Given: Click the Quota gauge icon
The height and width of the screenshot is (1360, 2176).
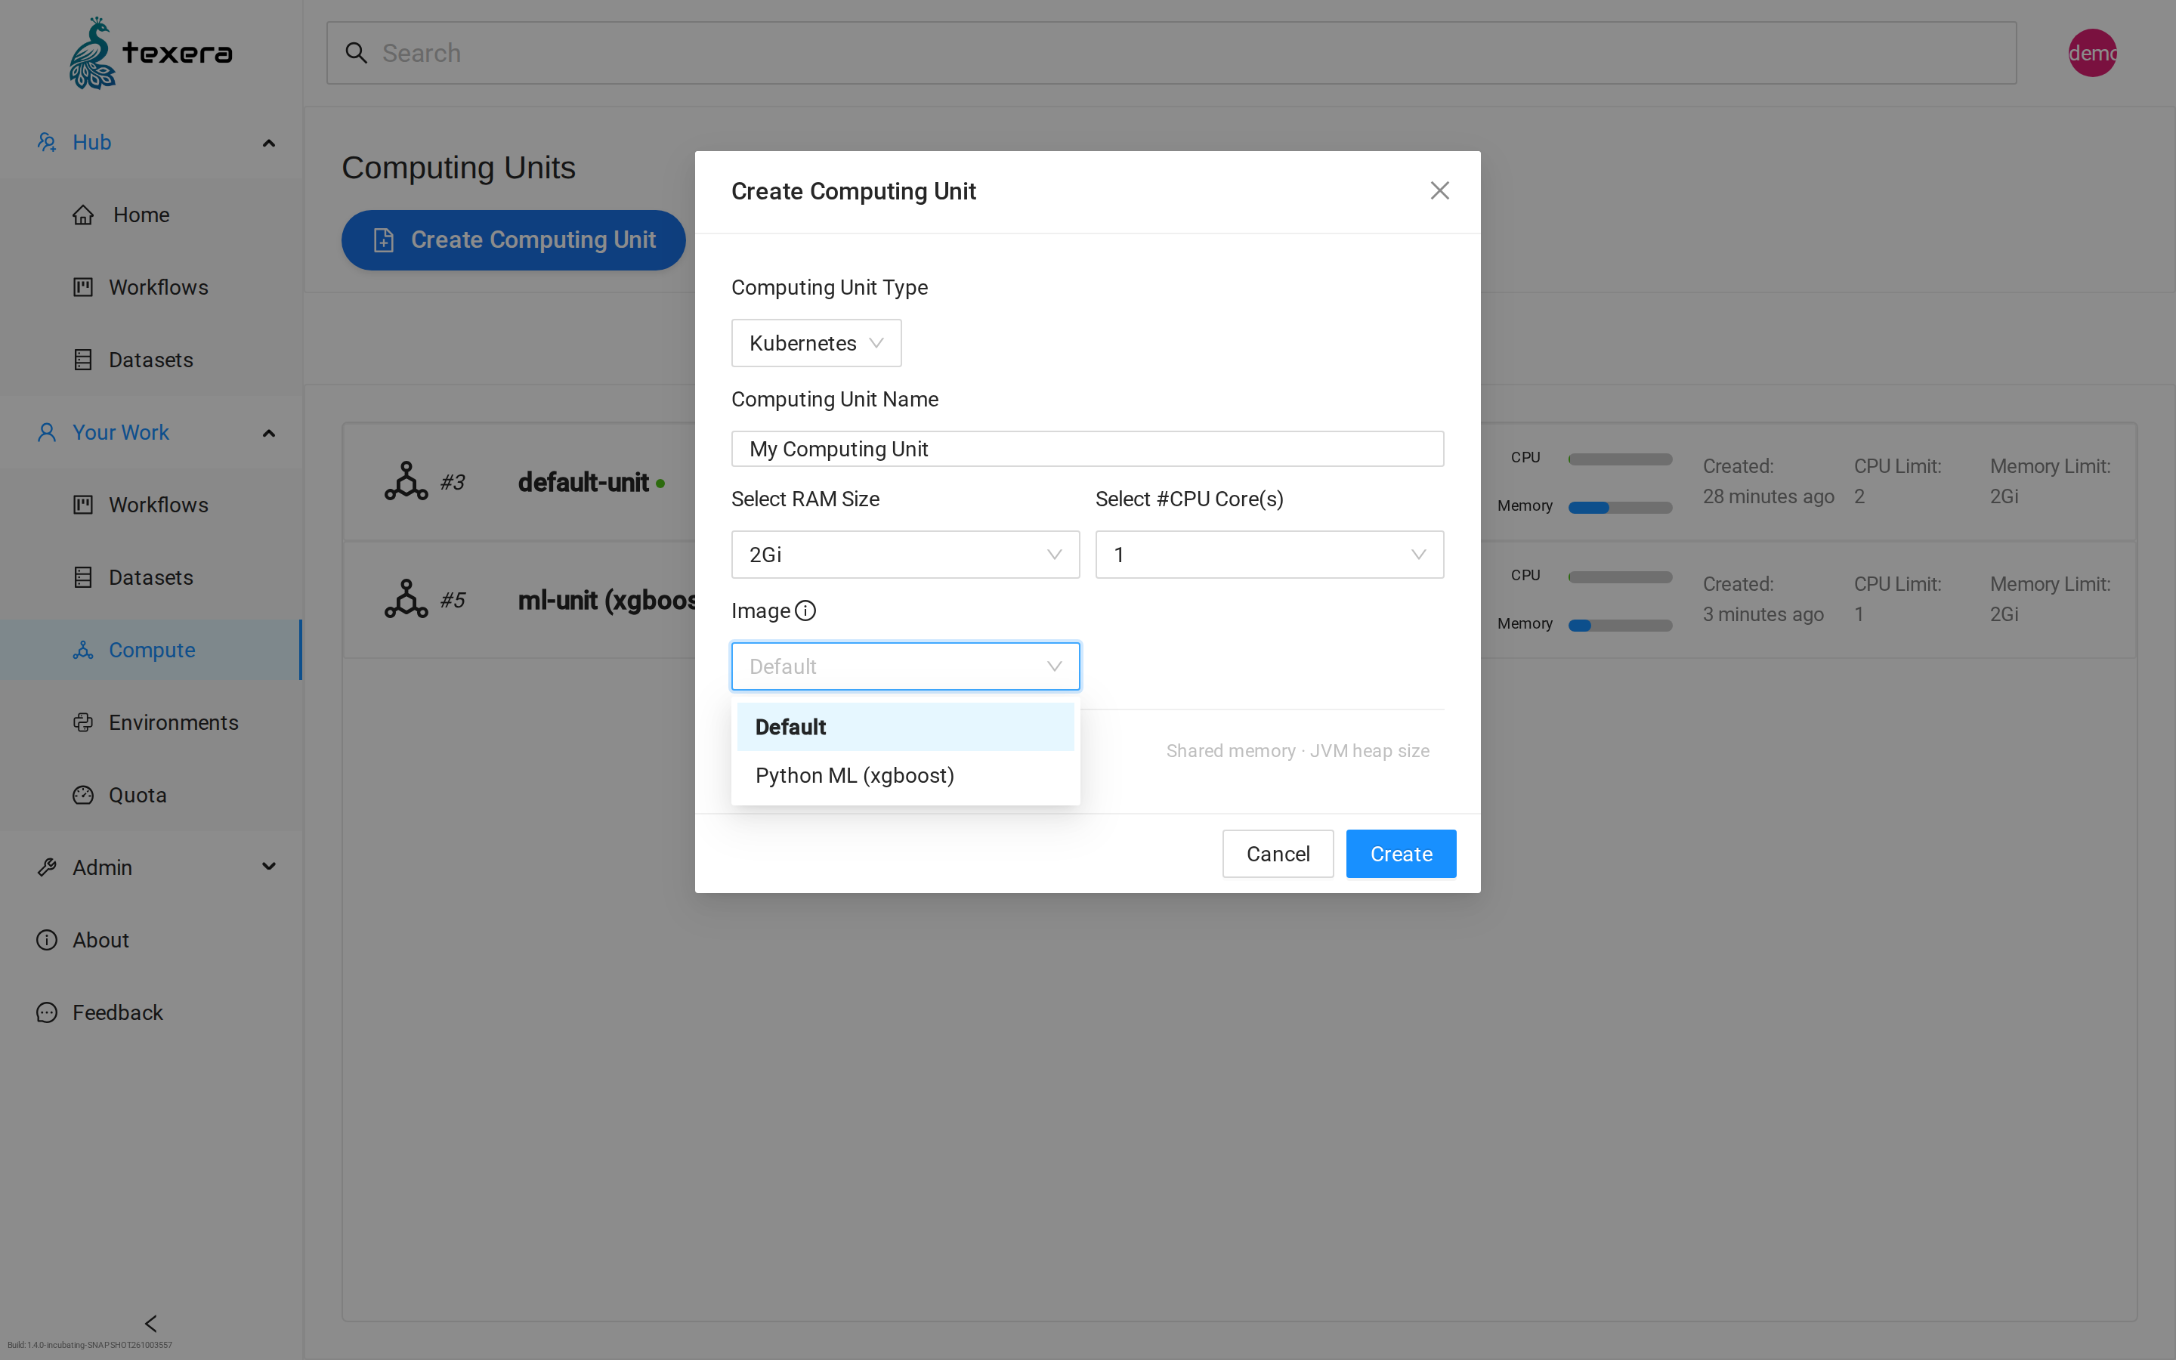Looking at the screenshot, I should pyautogui.click(x=82, y=795).
